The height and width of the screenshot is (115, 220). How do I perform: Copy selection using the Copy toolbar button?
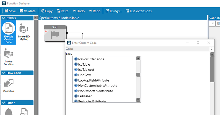[x=47, y=11]
